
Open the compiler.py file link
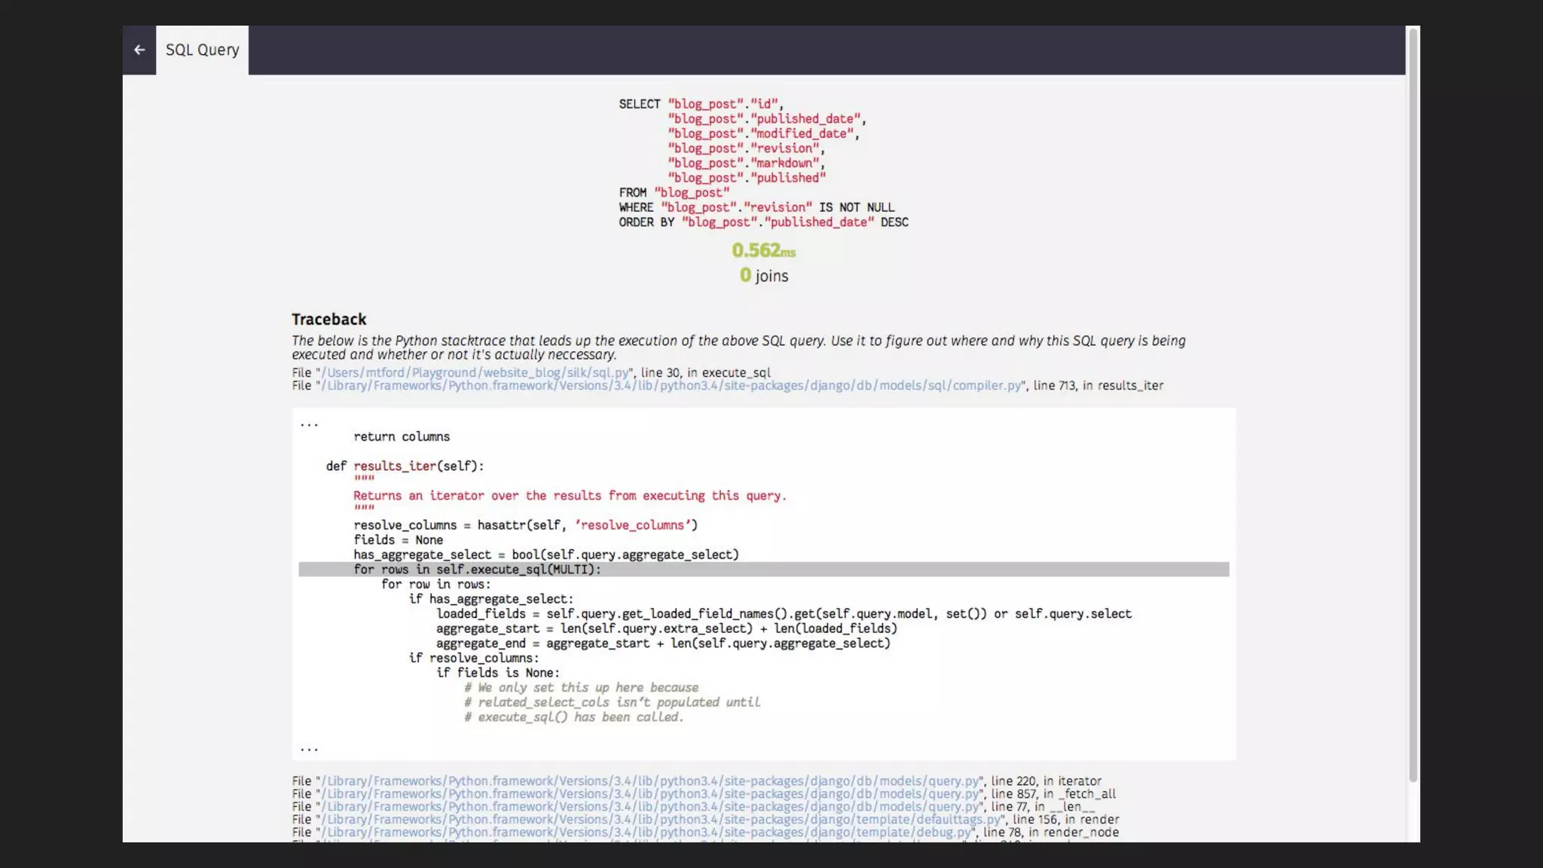(x=671, y=386)
